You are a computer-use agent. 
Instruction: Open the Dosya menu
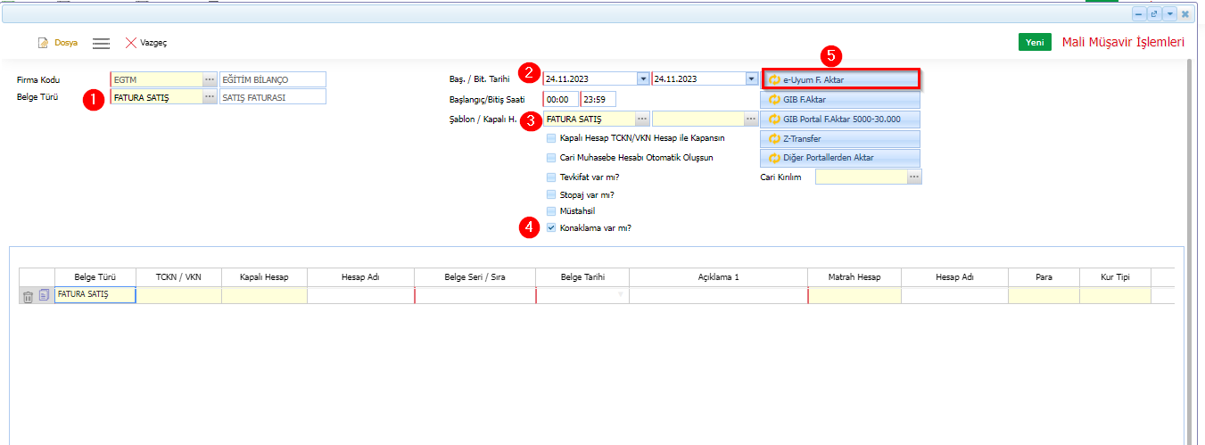pos(57,43)
